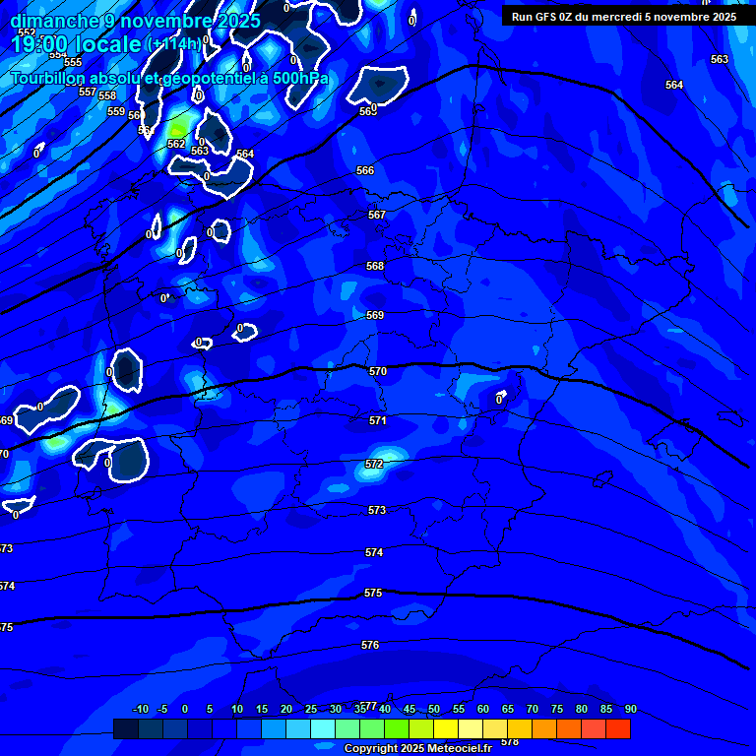Click the '568' geopotential contour label
Viewport: 756px width, 756px height.
pyautogui.click(x=375, y=266)
